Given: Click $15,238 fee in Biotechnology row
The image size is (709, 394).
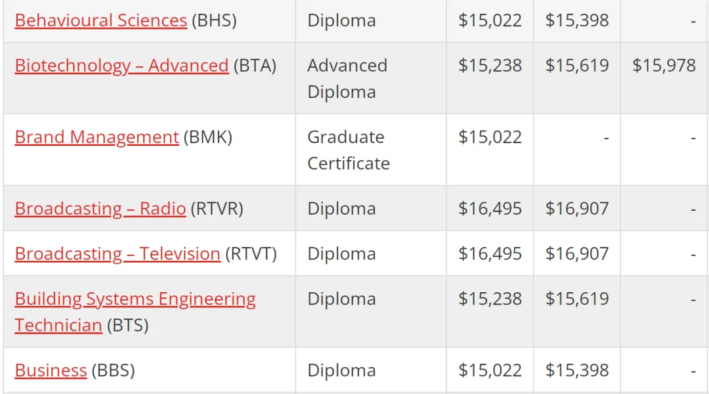Looking at the screenshot, I should 490,66.
